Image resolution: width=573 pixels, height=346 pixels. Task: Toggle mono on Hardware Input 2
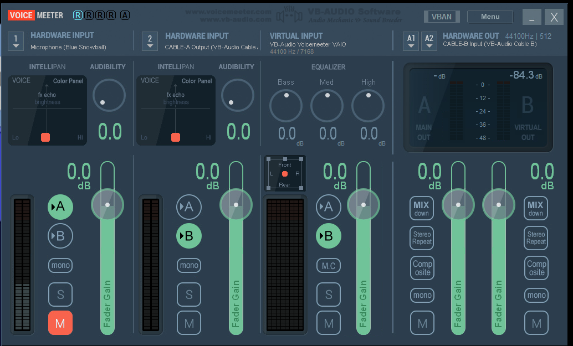tap(189, 265)
